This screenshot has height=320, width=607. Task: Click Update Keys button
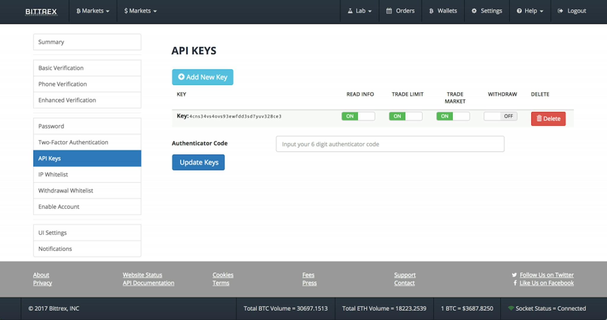click(199, 162)
